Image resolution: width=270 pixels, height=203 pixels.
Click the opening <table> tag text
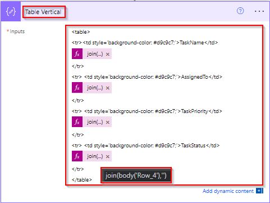(x=81, y=32)
